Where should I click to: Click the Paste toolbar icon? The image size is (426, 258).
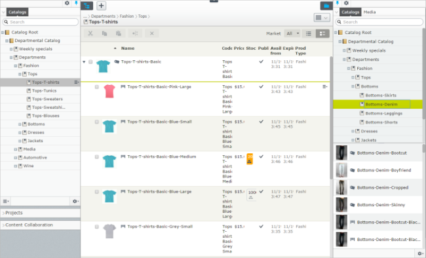(x=119, y=33)
